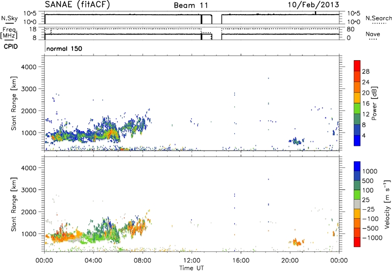Click the frequency axis value '18'
Screen dimensions: 392x271
tap(33, 29)
